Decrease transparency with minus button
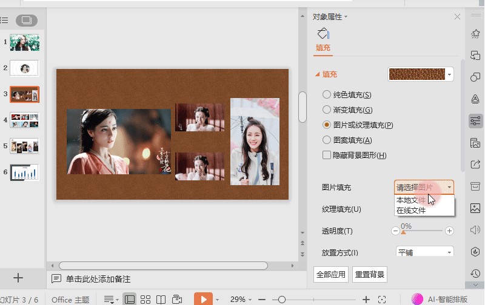Screen dimensions: 485x305 point(395,231)
